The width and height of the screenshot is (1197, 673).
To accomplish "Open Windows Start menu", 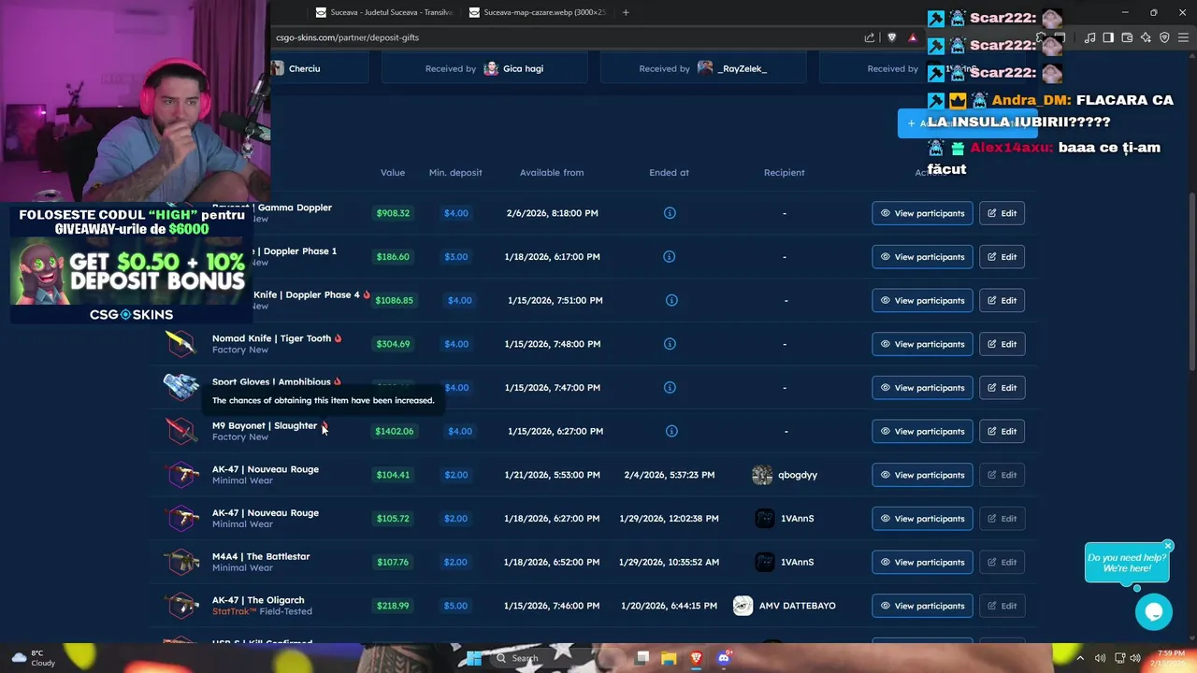I will (x=474, y=658).
